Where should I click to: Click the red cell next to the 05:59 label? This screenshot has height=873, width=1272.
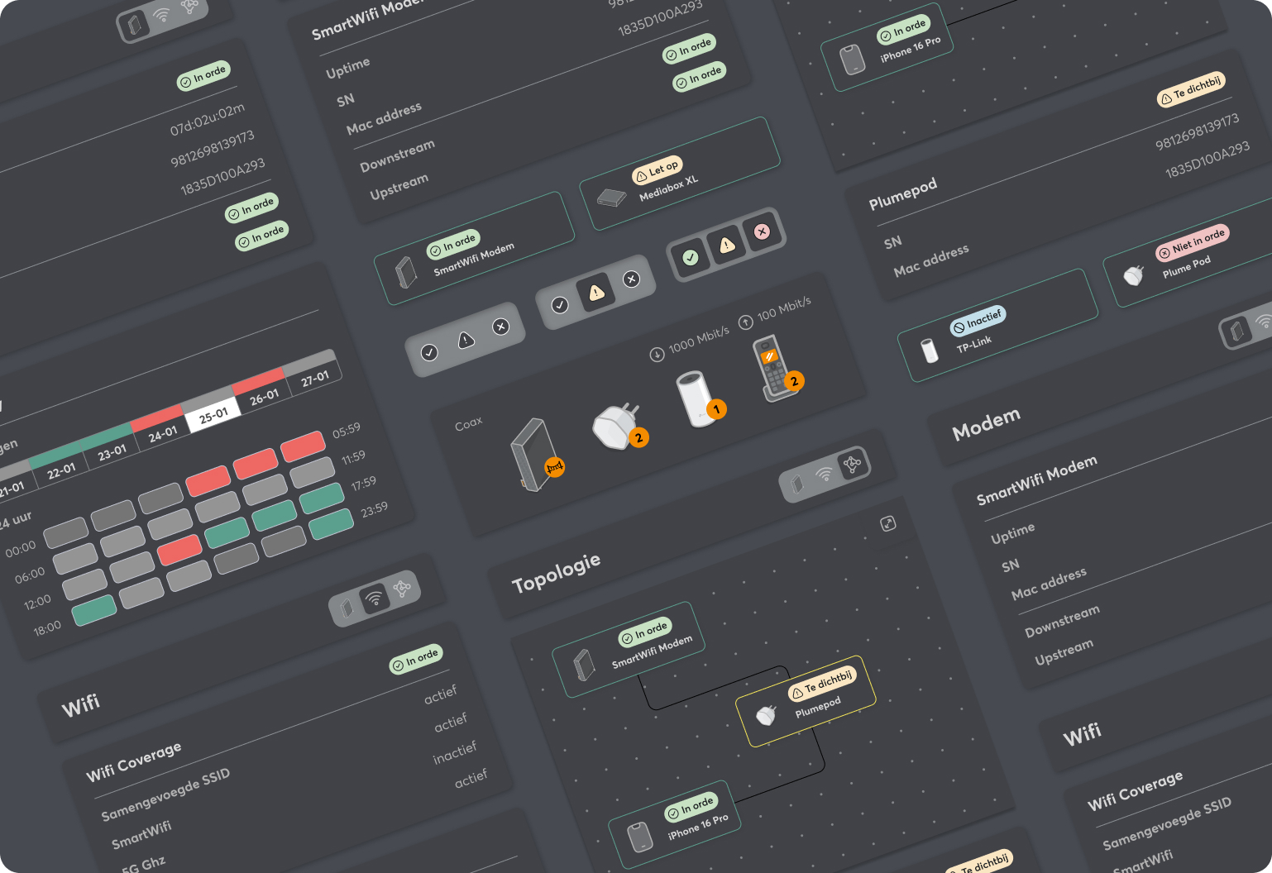coord(303,446)
